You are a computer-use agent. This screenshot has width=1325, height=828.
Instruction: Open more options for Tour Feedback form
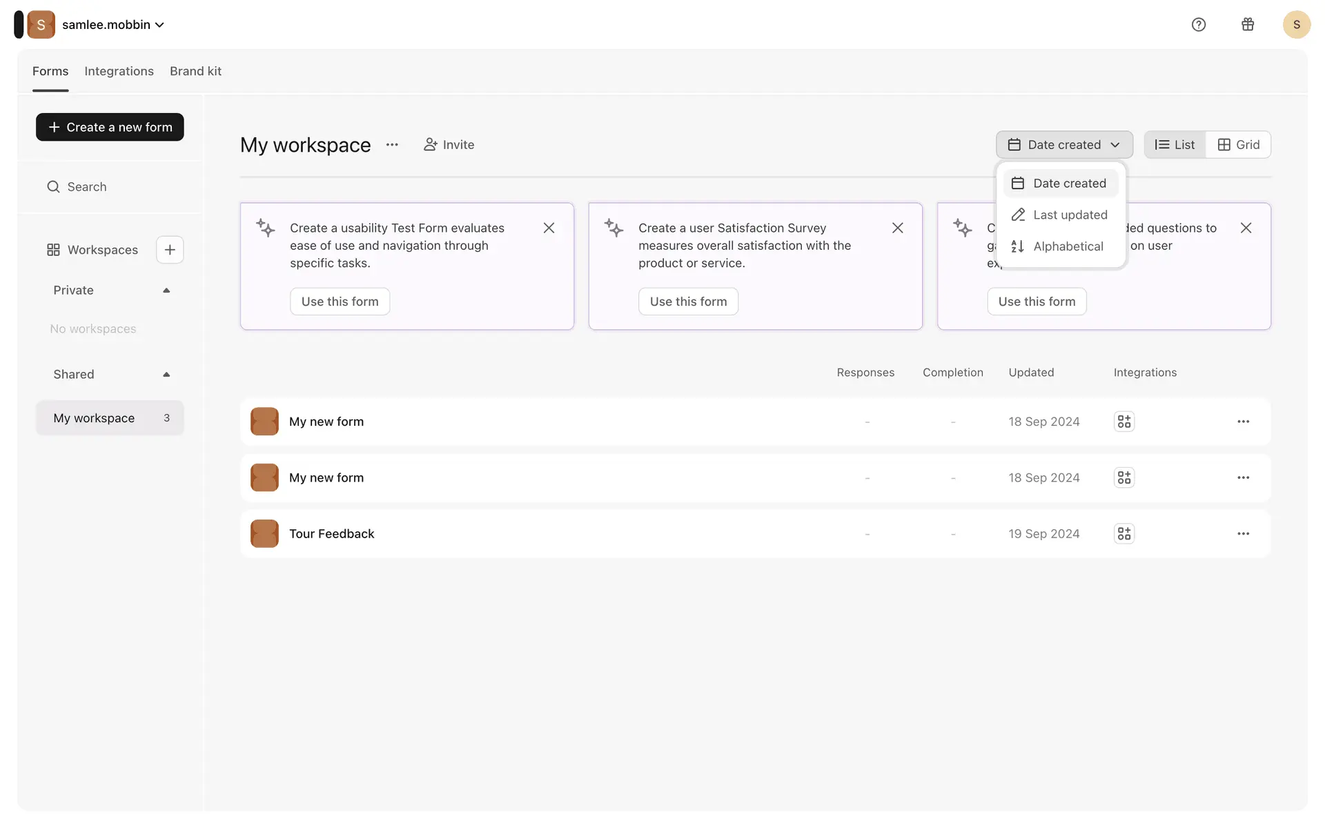1243,533
